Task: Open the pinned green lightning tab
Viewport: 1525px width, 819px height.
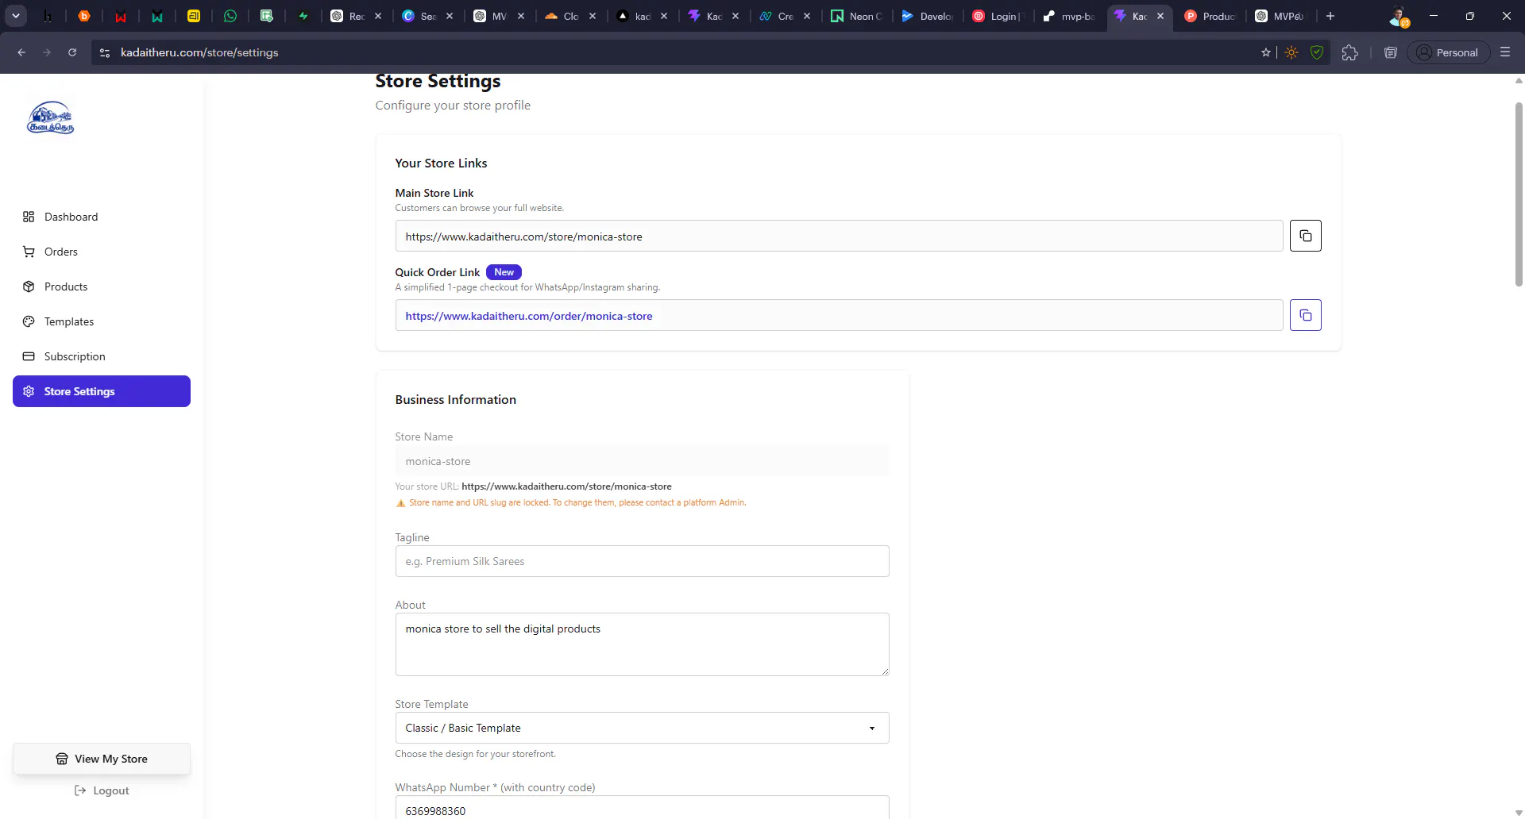Action: point(303,16)
